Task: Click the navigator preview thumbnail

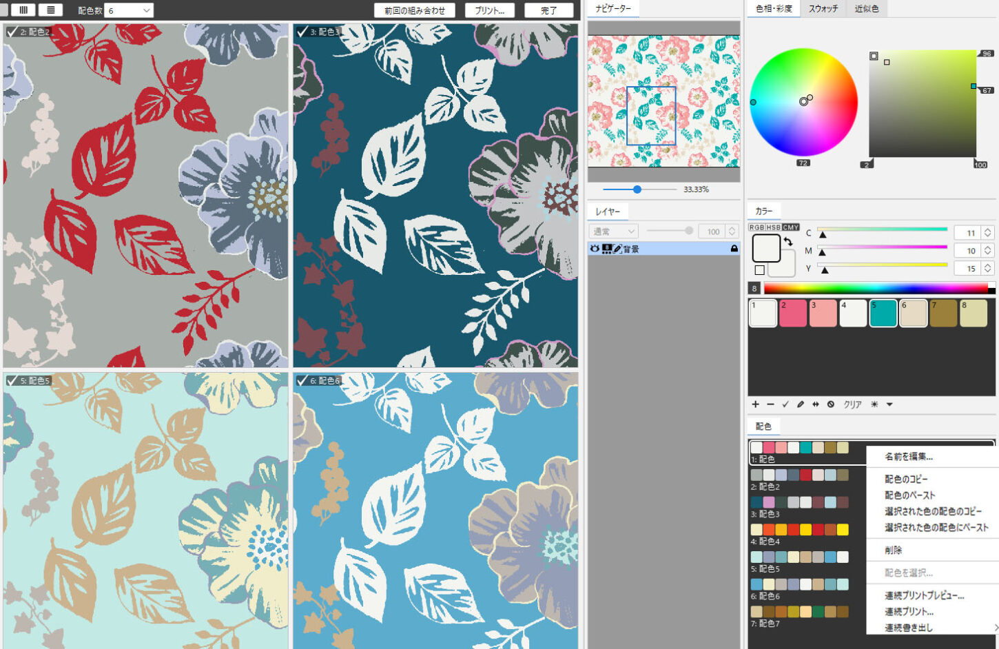Action: tap(663, 101)
